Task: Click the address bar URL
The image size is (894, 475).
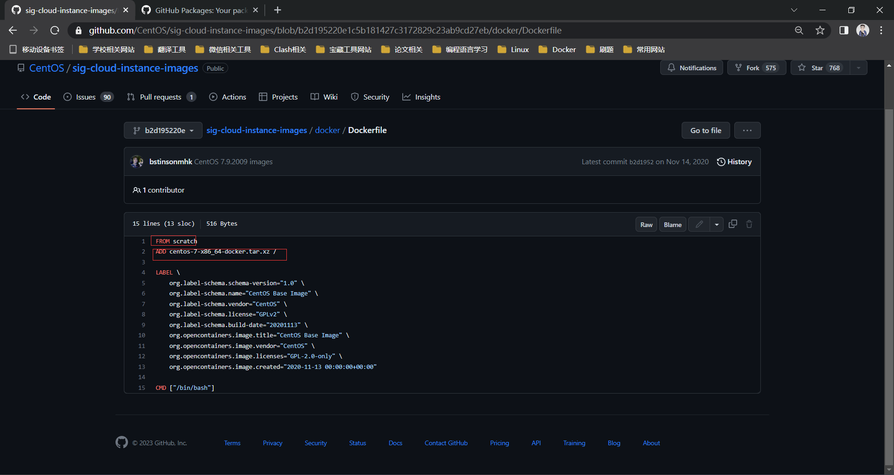Action: (x=325, y=30)
